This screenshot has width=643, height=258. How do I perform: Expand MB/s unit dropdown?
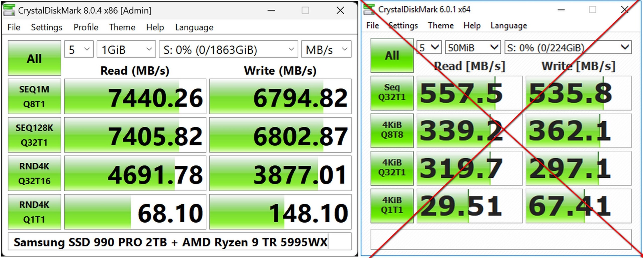coord(326,49)
